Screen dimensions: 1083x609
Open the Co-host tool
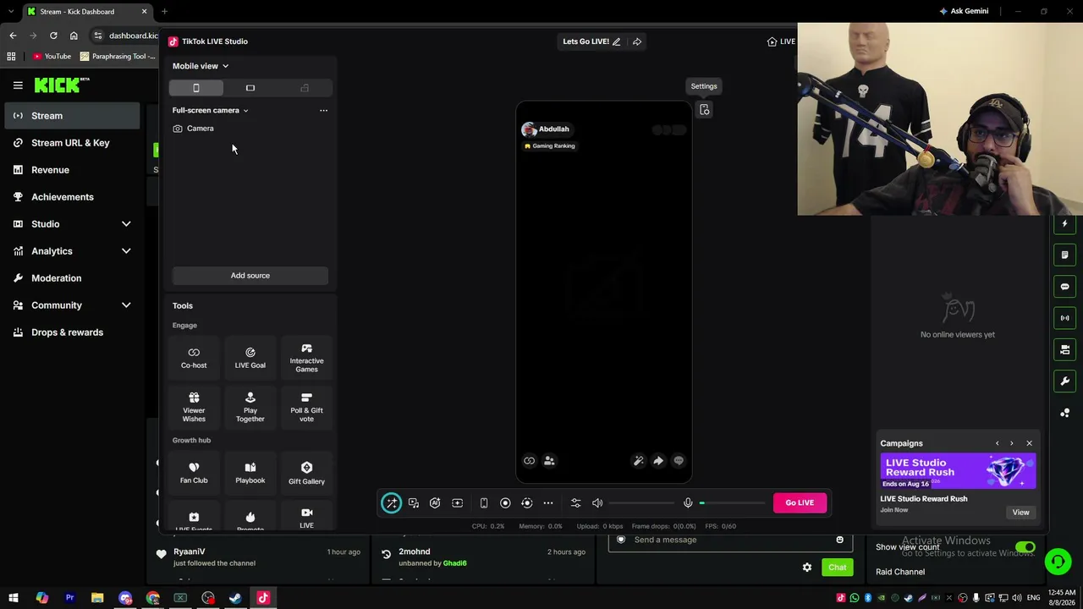click(194, 358)
